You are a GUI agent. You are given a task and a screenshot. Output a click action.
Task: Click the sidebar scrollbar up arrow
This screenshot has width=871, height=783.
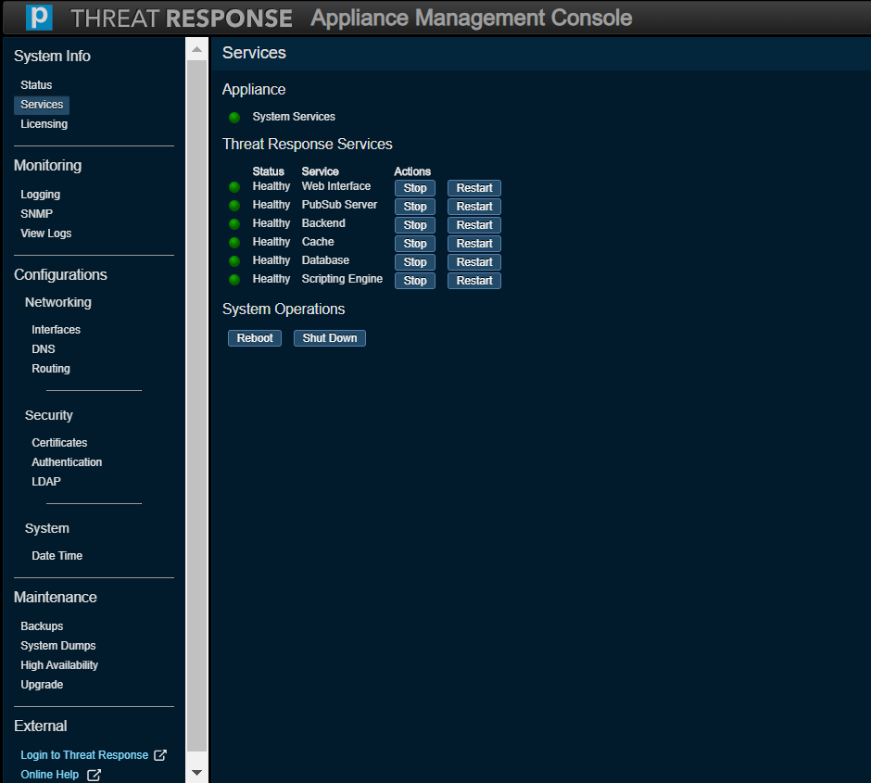[196, 49]
